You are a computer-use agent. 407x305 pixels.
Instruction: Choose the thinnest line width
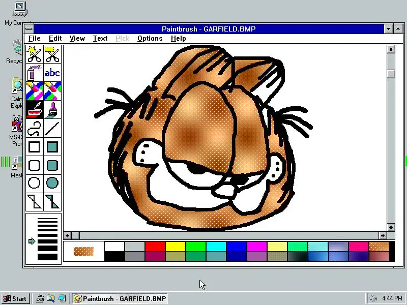47,219
